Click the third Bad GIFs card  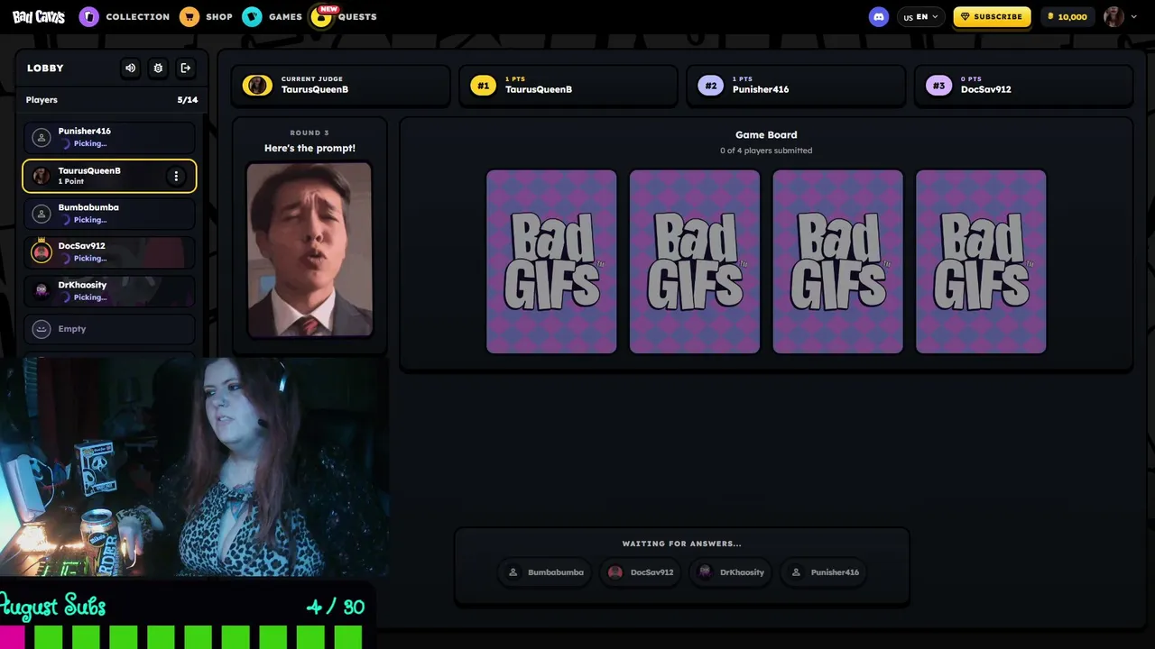pos(837,261)
